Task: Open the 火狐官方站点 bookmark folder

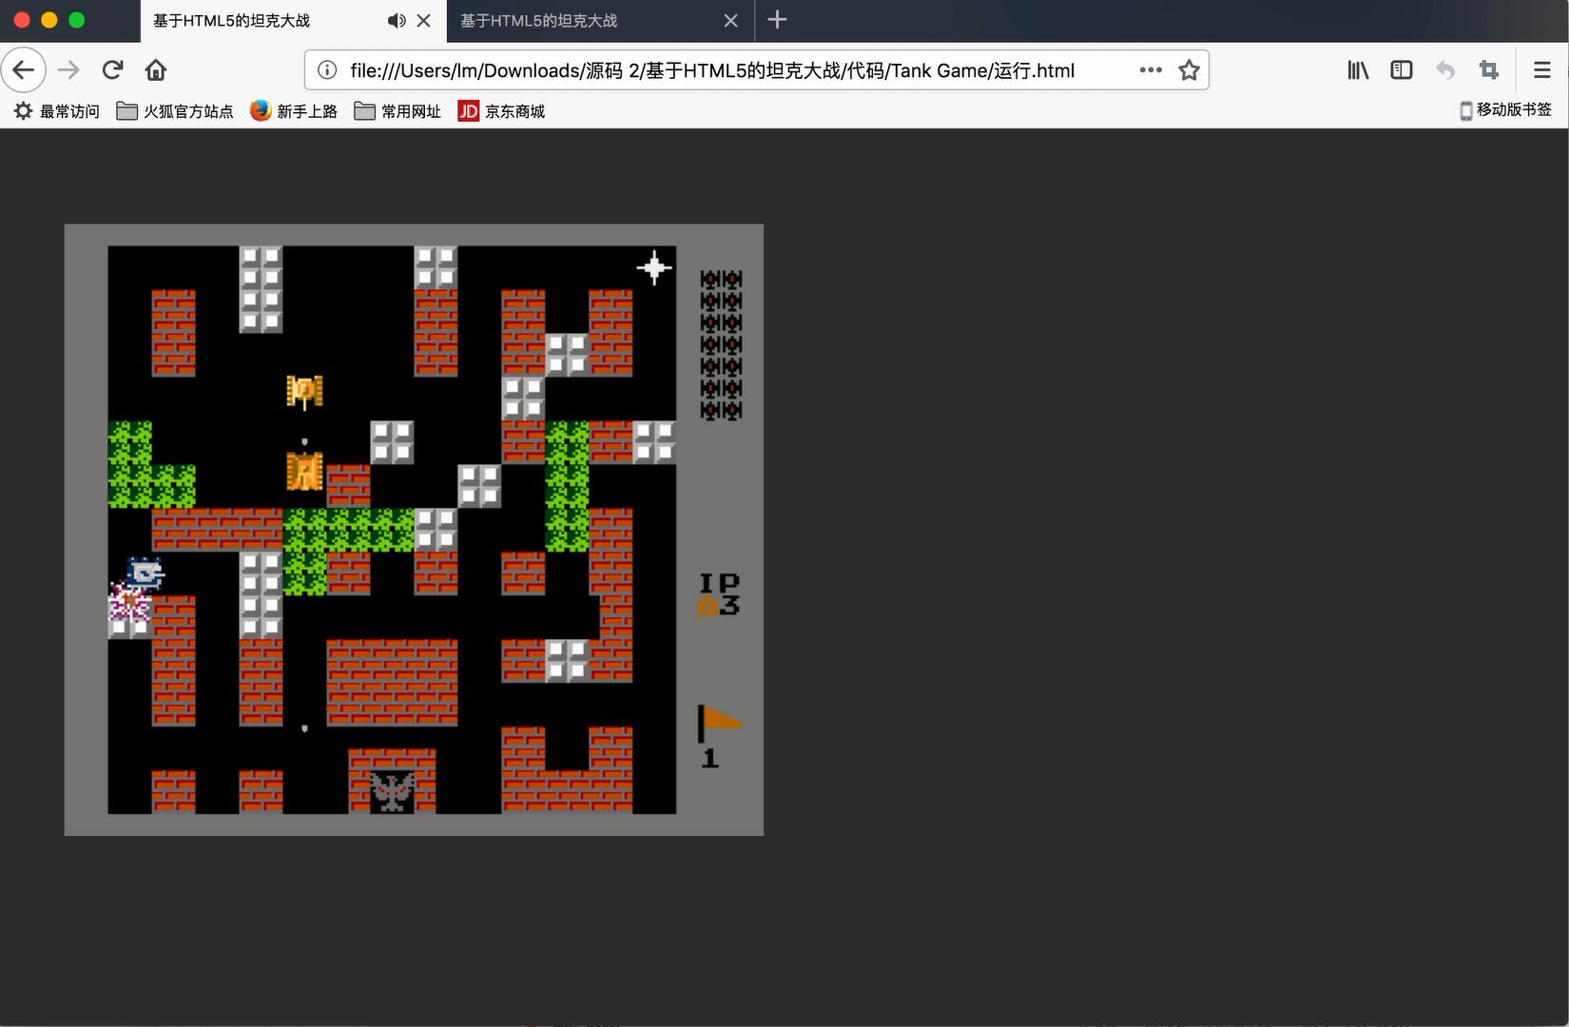Action: point(175,111)
